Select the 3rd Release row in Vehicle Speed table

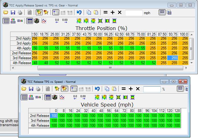39,121
